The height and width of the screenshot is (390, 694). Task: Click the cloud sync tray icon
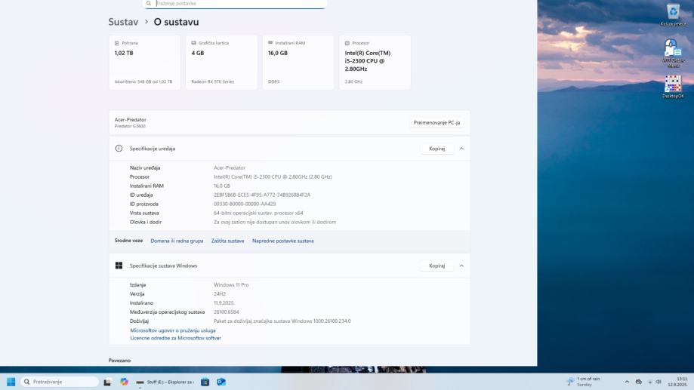pyautogui.click(x=638, y=382)
